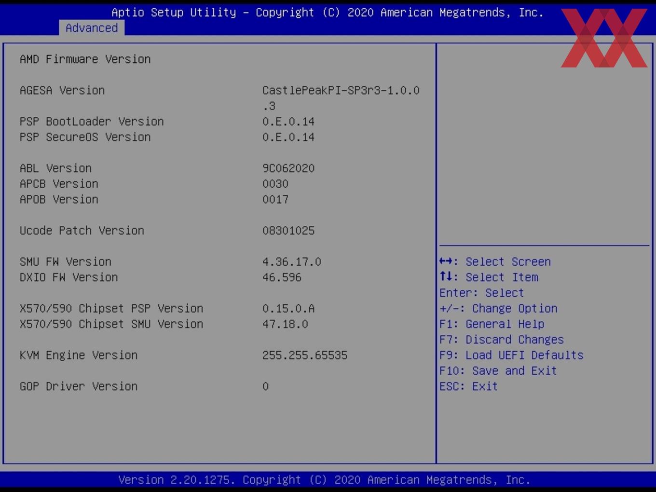Viewport: 656px width, 492px height.
Task: Click chipset PSP value 0.15.0.A
Action: [288, 309]
